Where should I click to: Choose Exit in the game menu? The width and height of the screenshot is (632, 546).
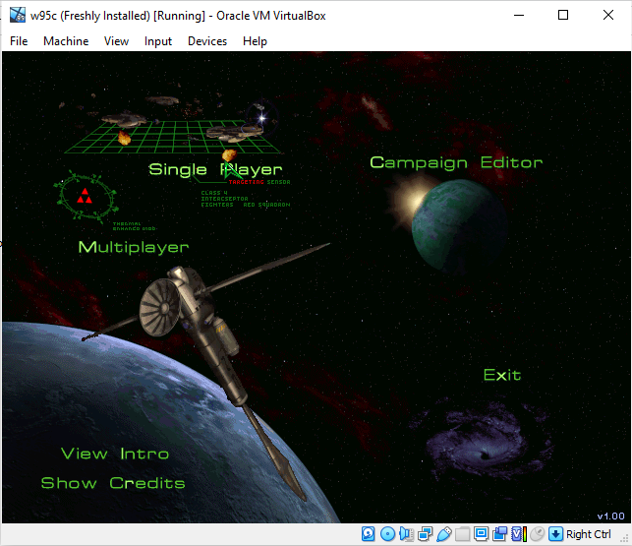[502, 375]
